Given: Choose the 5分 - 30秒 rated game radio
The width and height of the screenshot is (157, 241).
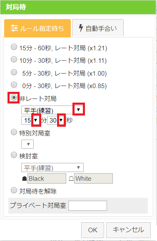Looking at the screenshot, I should coord(14,72).
